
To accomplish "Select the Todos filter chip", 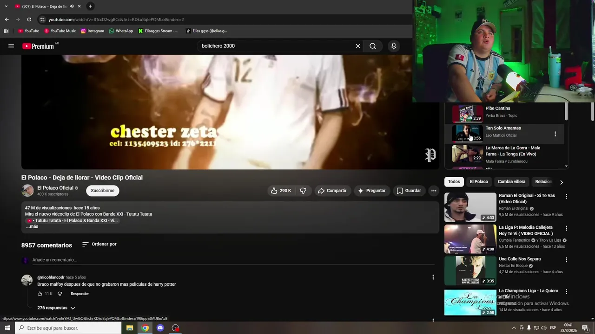I will click(x=454, y=182).
